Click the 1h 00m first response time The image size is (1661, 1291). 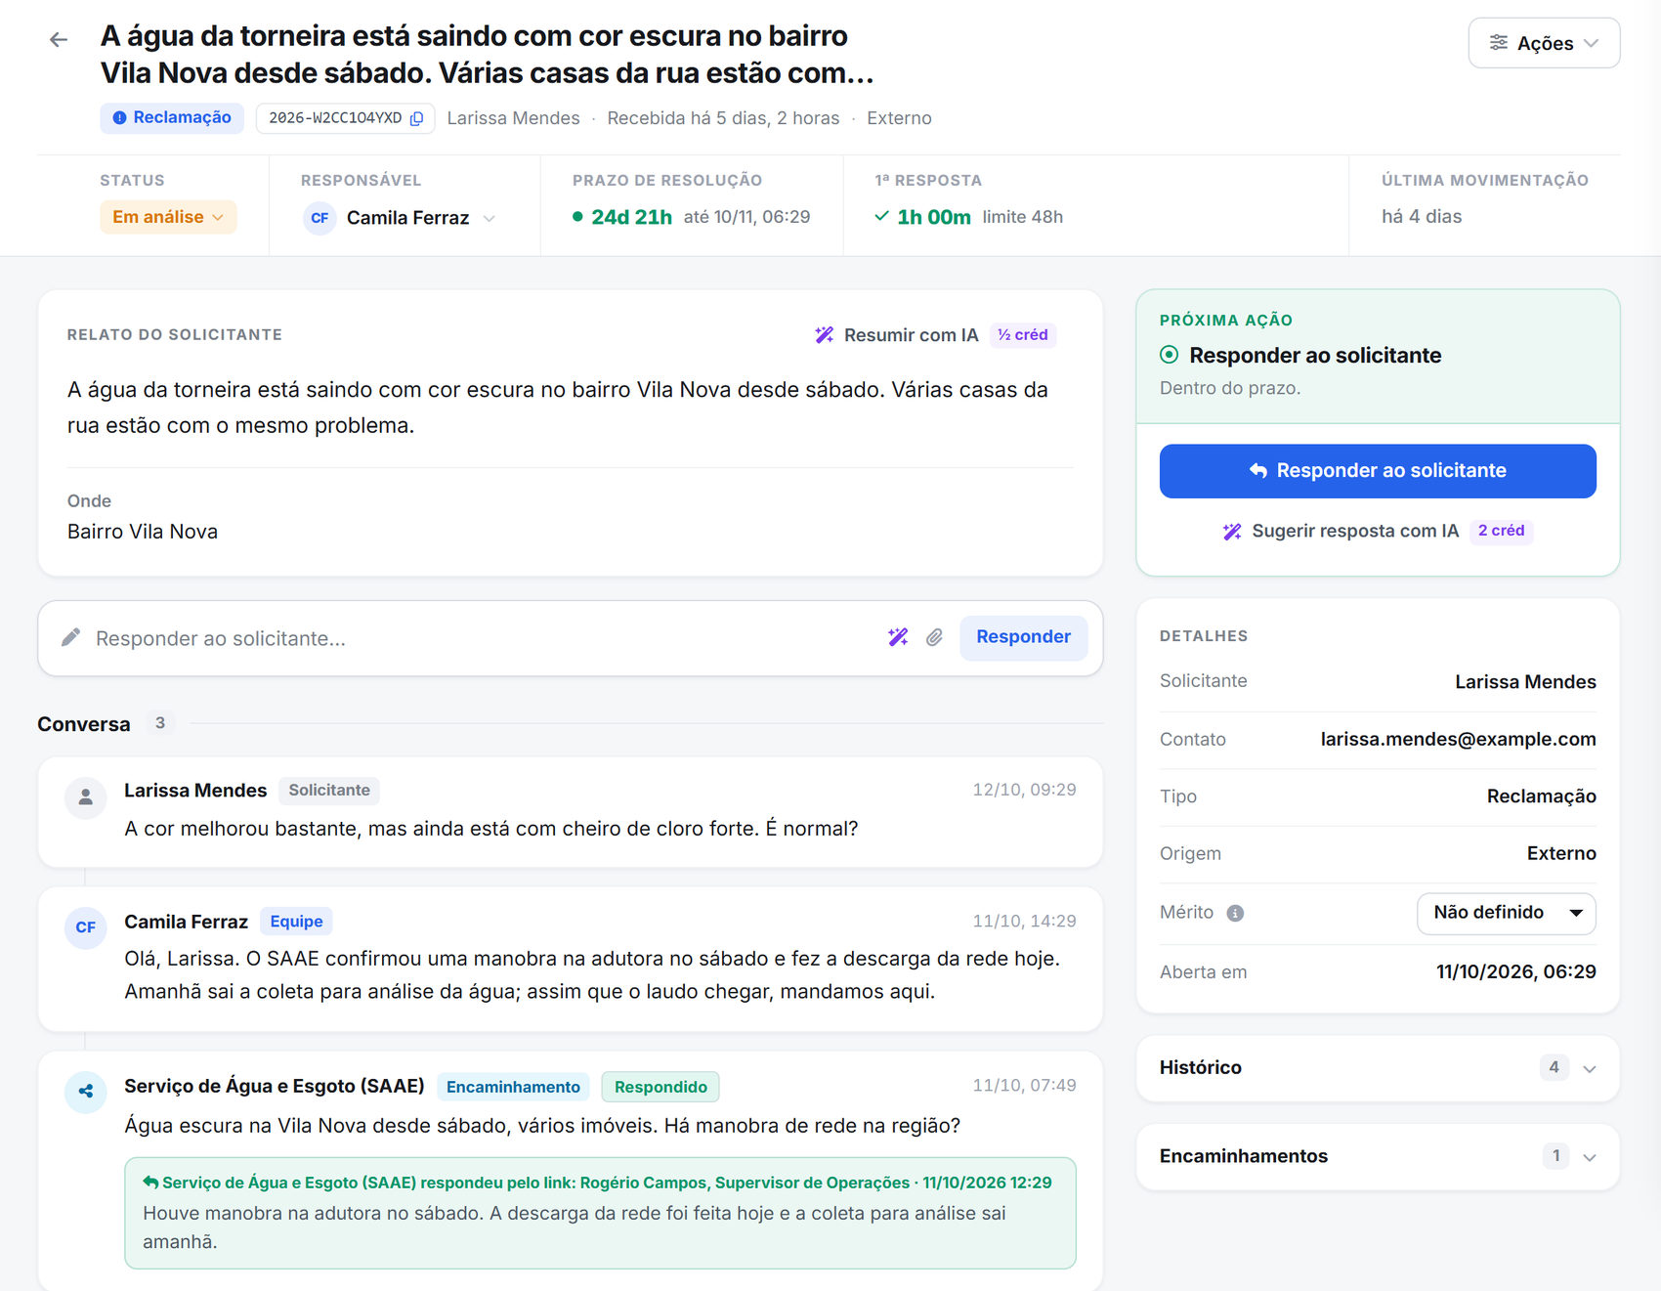(x=934, y=217)
